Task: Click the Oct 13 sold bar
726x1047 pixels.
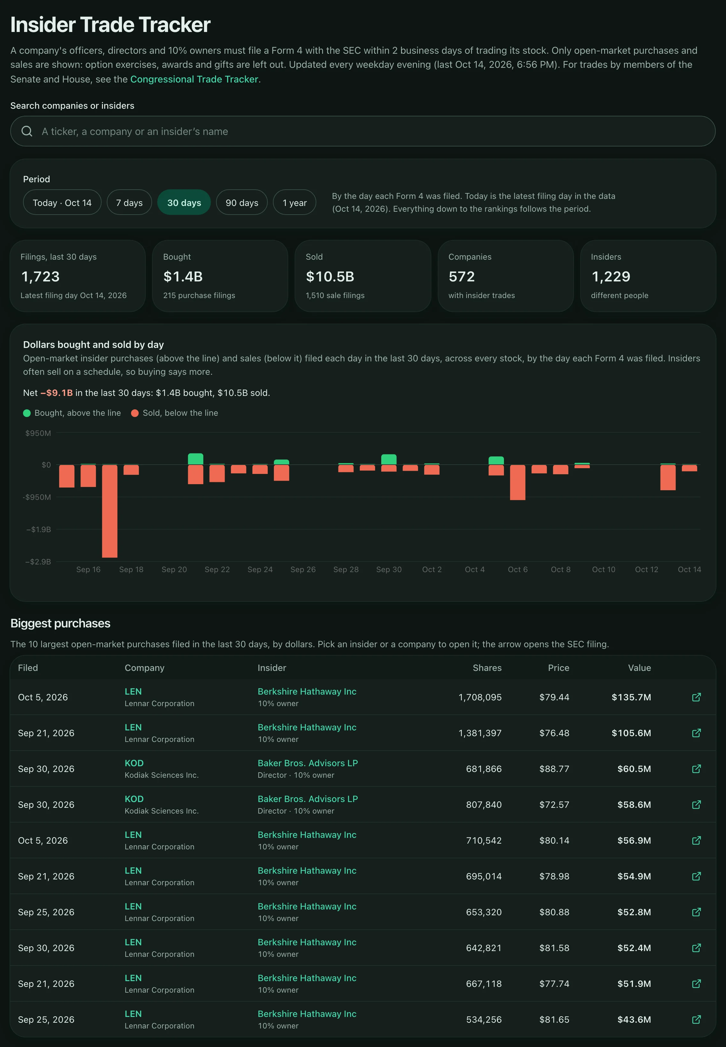Action: click(668, 477)
